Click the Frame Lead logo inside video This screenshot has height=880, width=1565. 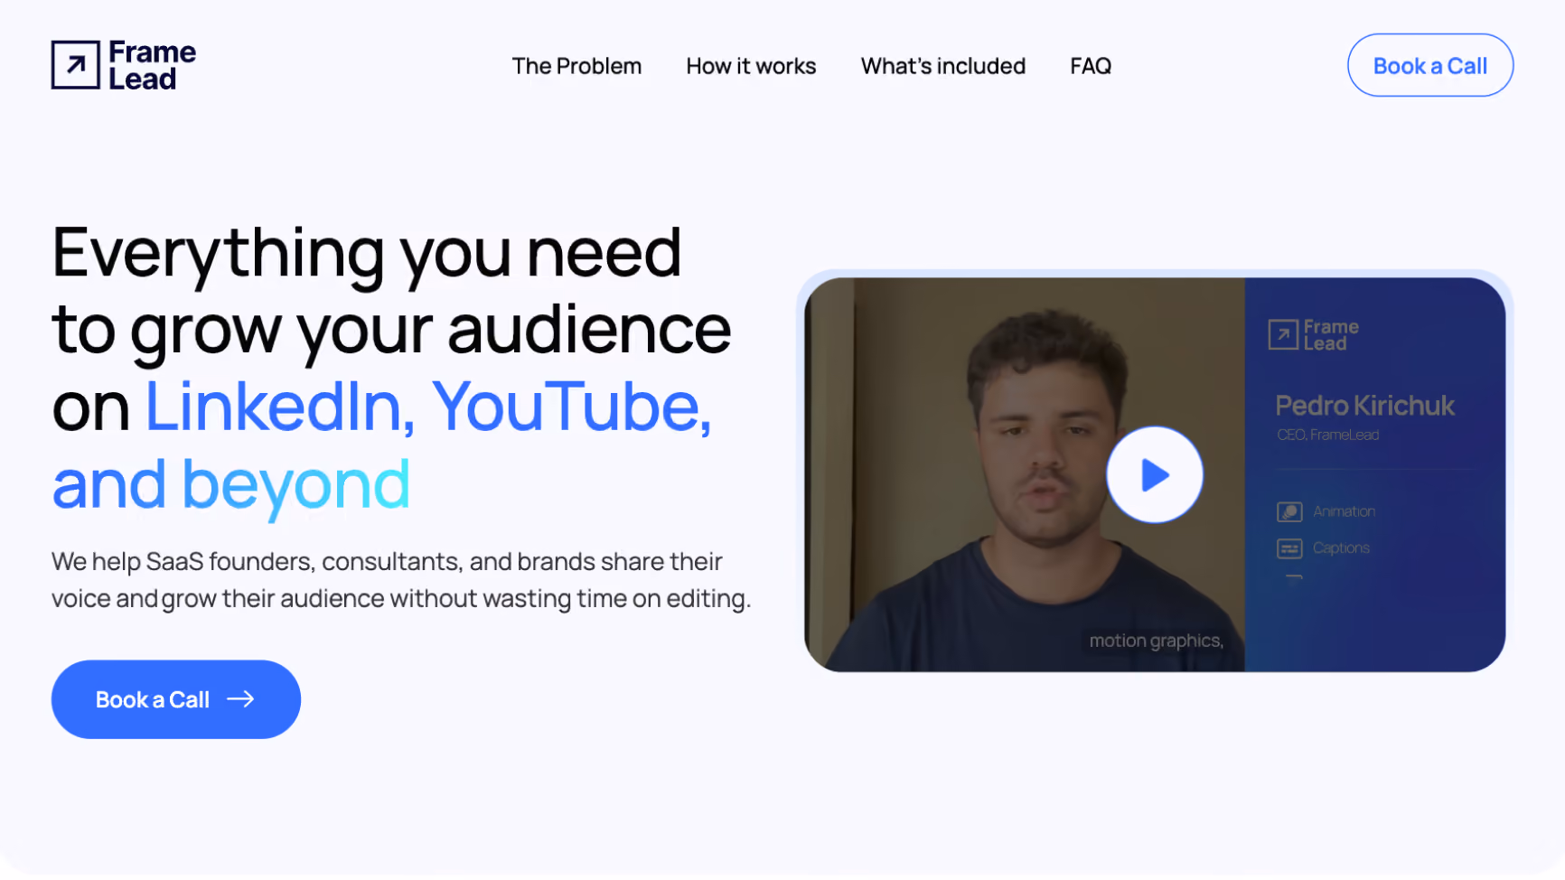click(1314, 335)
